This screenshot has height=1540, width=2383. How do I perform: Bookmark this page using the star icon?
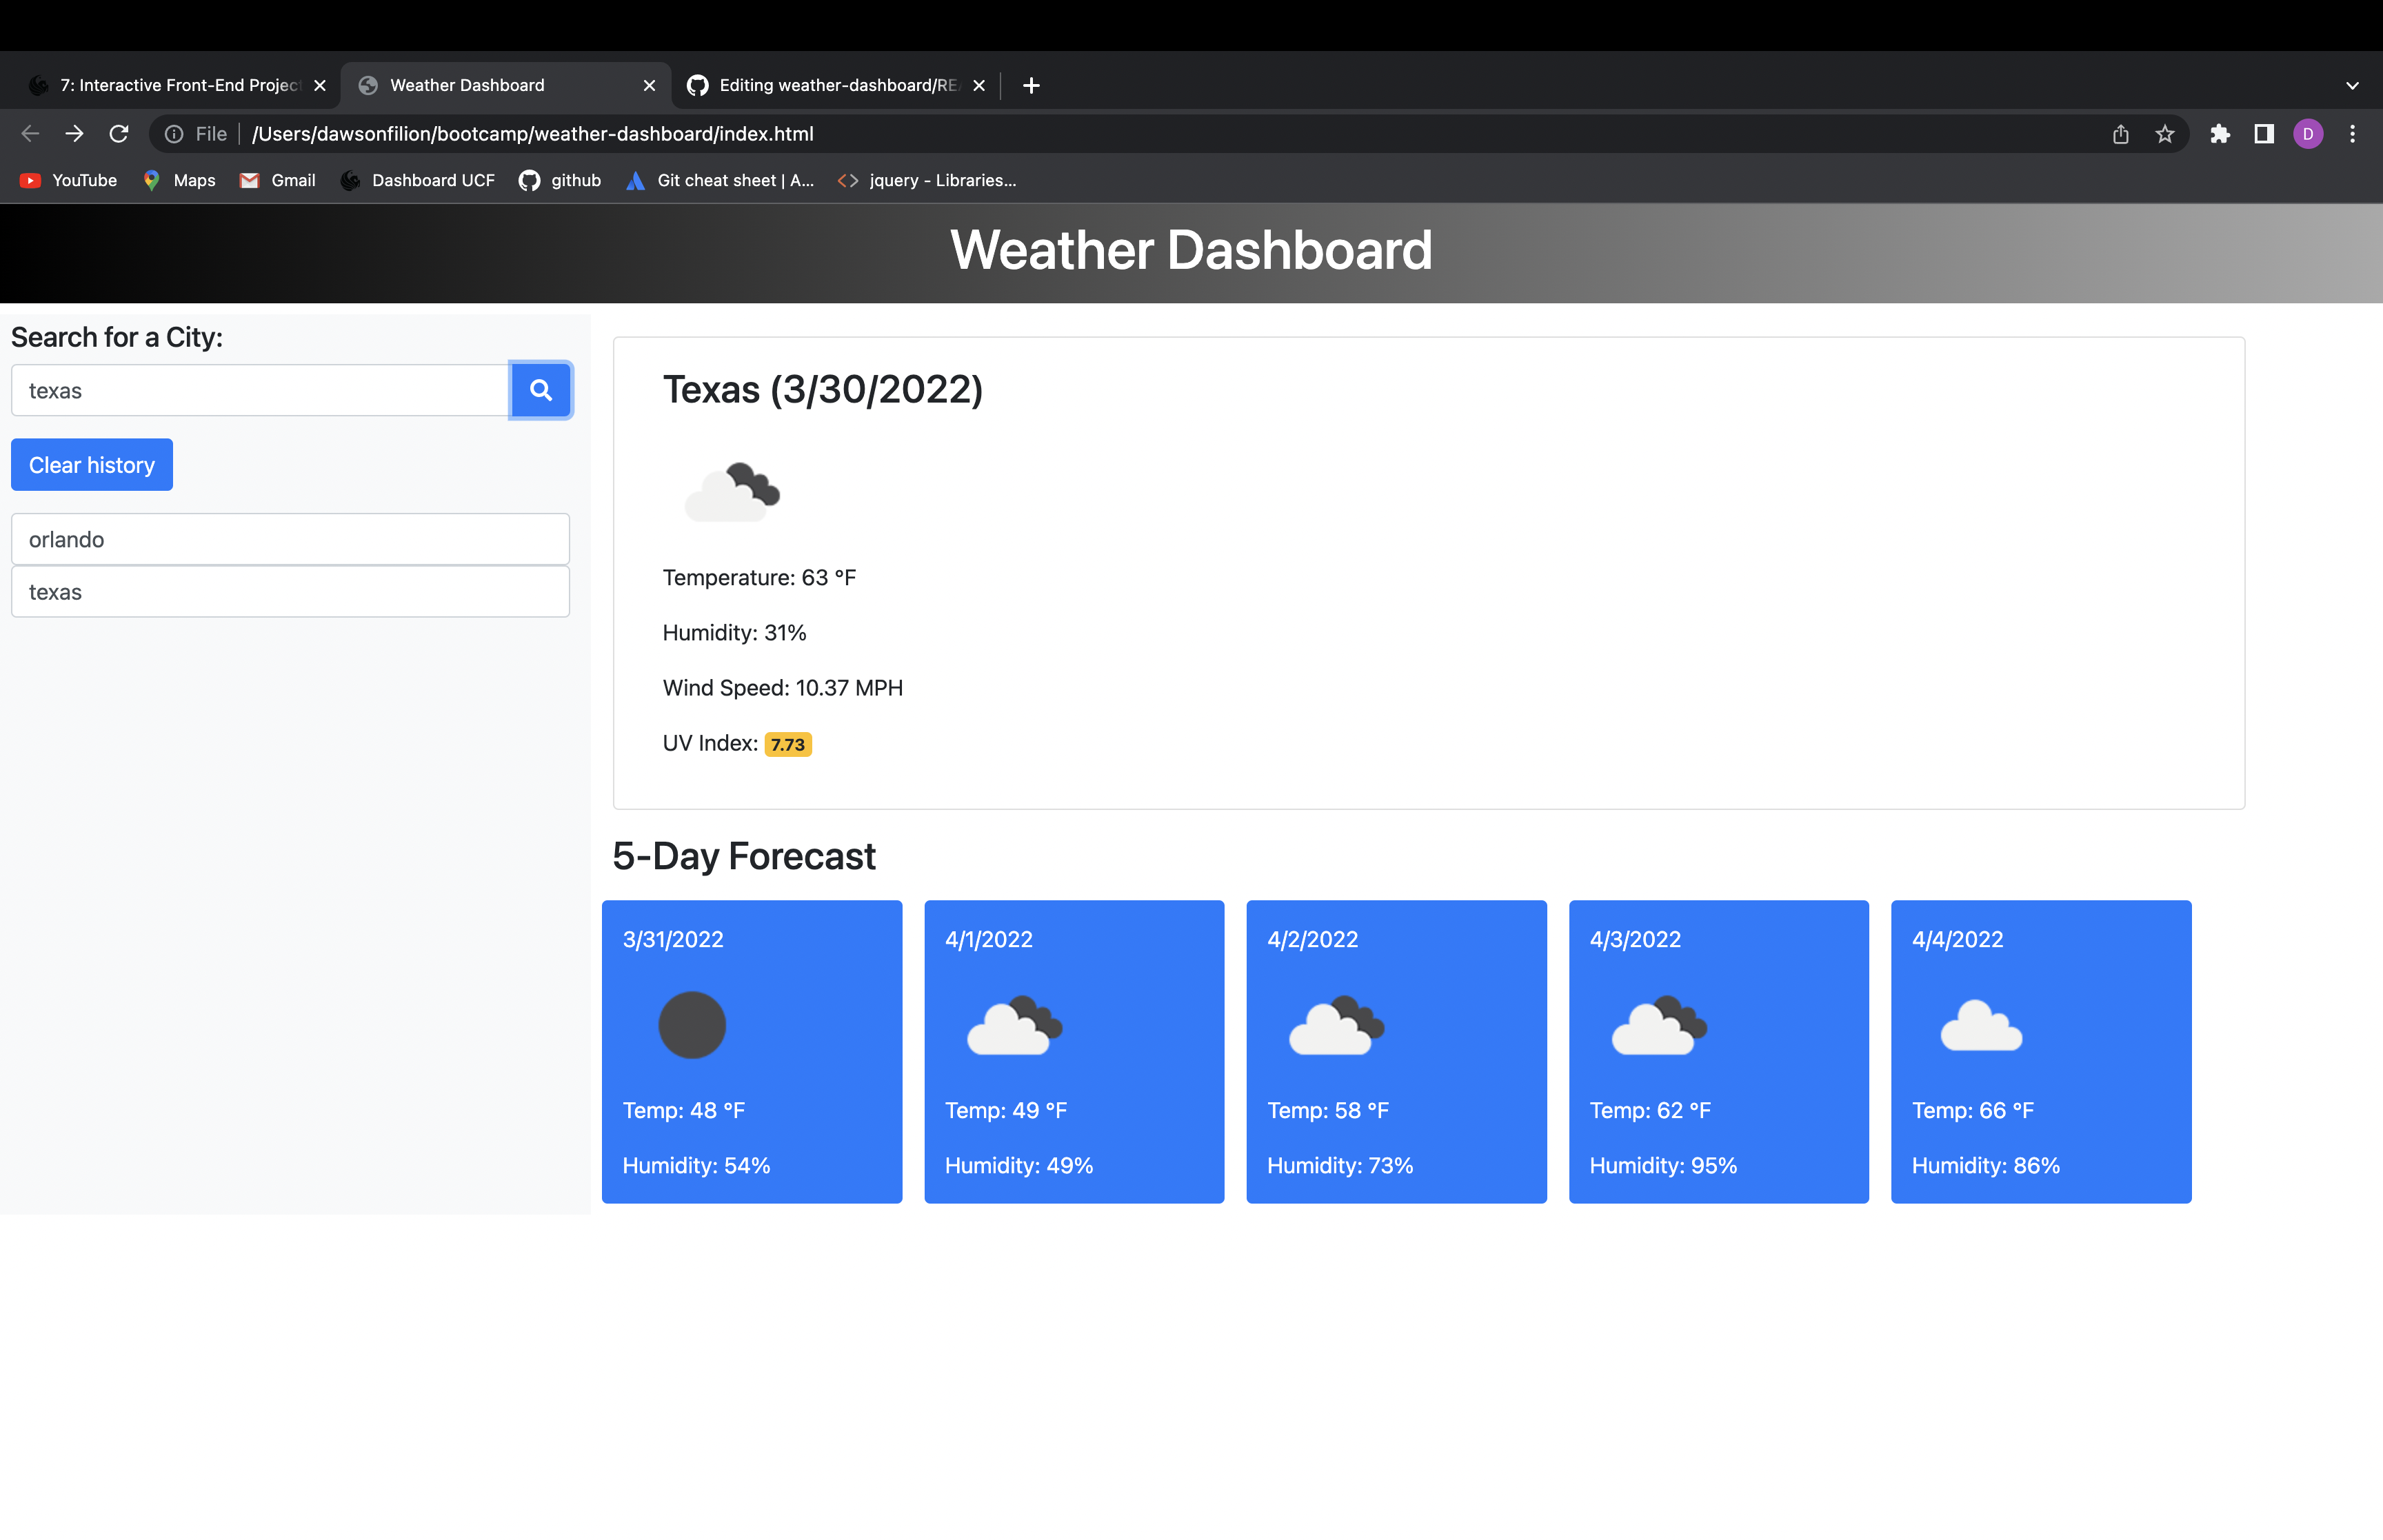coord(2164,133)
